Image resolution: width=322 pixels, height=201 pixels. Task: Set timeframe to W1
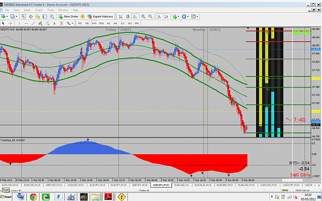130,23
